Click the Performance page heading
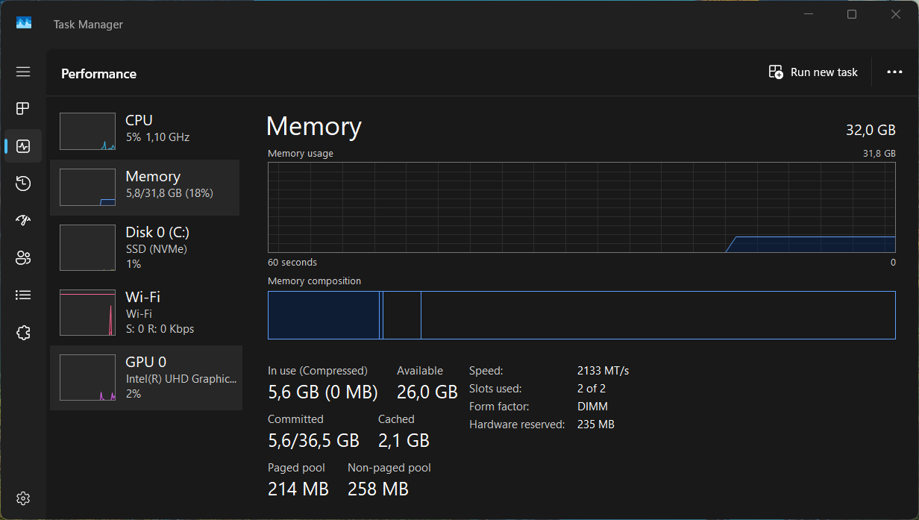919x520 pixels. (x=98, y=74)
